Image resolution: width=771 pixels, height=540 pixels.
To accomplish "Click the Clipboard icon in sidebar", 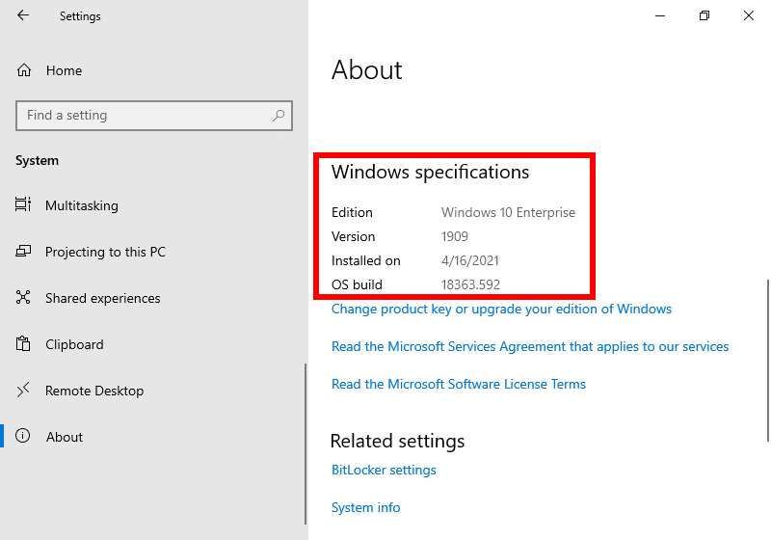I will click(x=24, y=344).
